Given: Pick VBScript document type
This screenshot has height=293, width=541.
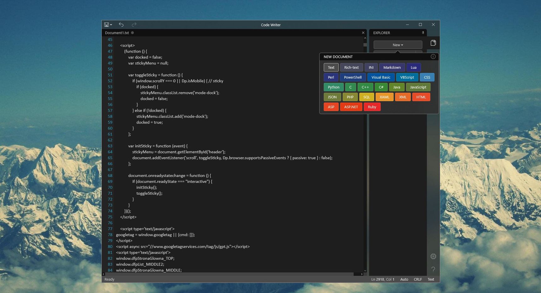Looking at the screenshot, I should pos(407,77).
